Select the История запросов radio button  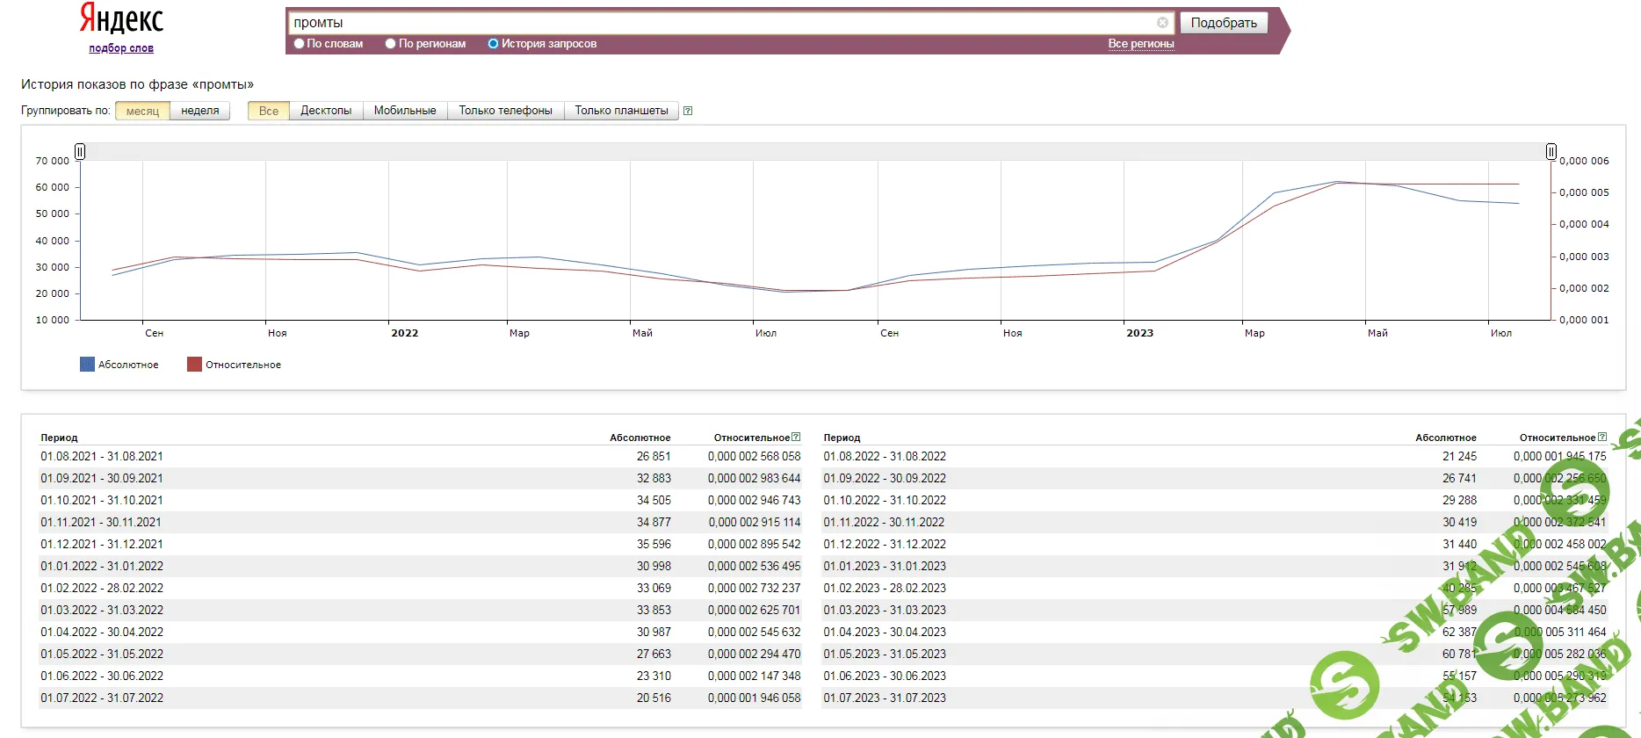(x=493, y=44)
